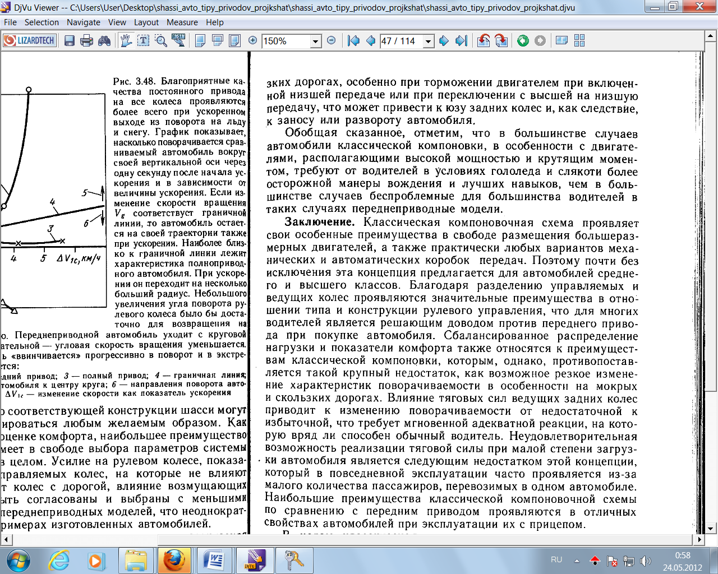
Task: Activate the Measure ruler tool
Action: (178, 40)
